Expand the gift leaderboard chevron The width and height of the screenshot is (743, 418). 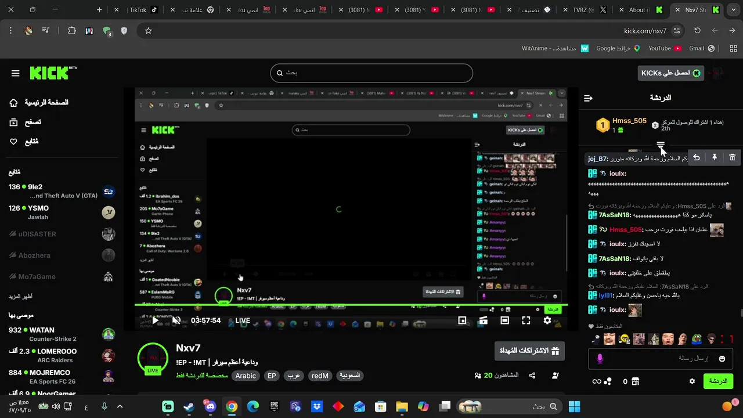(661, 145)
